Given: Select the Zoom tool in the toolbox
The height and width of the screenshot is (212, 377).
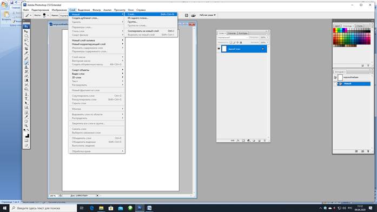Looking at the screenshot, I should tap(26, 125).
